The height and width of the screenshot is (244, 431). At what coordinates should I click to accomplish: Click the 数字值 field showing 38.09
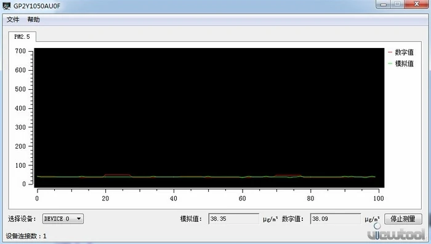click(x=336, y=219)
